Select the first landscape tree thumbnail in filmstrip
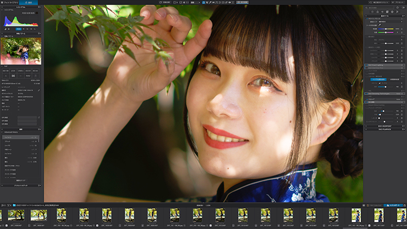The width and height of the screenshot is (407, 229). [16, 215]
